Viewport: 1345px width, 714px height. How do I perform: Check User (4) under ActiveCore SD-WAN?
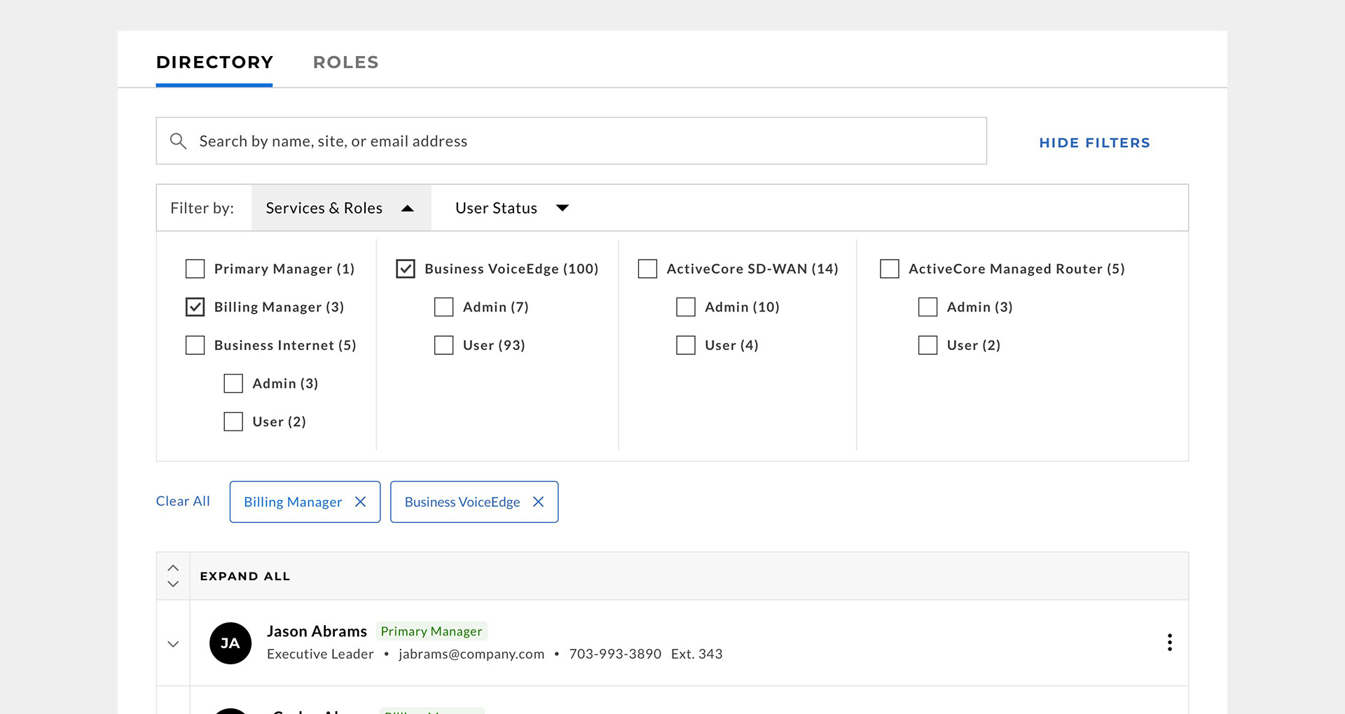click(x=686, y=345)
